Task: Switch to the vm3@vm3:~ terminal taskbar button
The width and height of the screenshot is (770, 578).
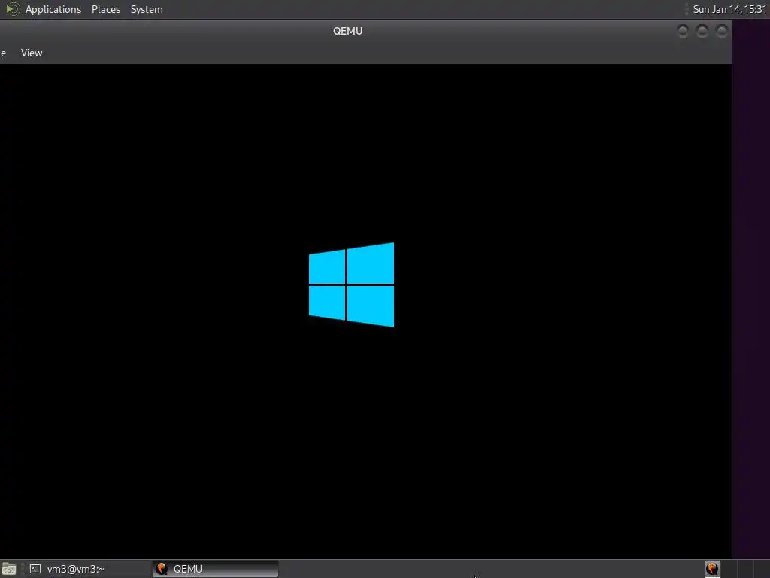Action: tap(87, 569)
